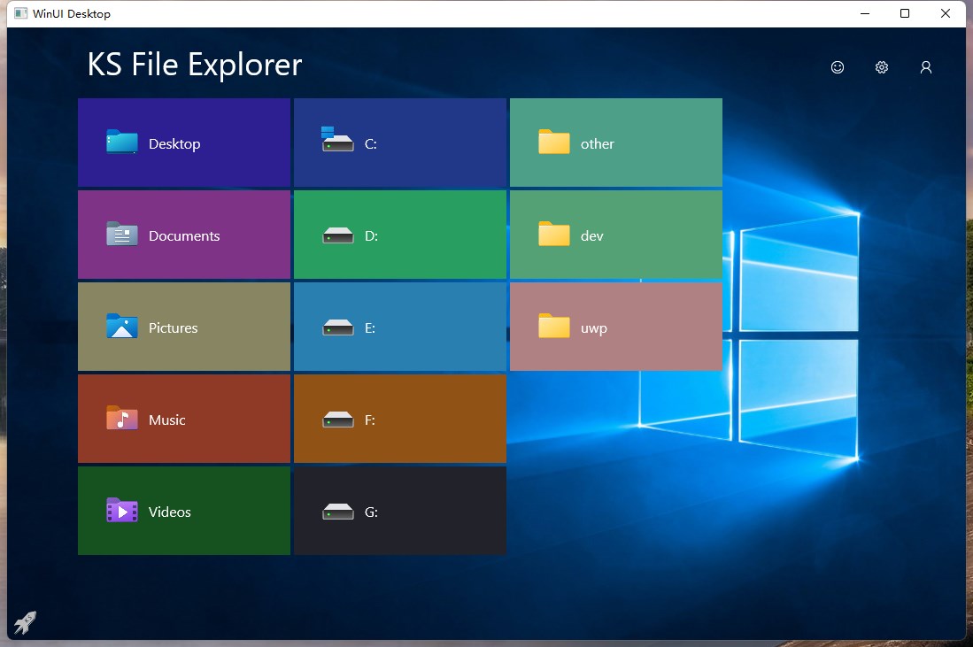Select the Music label text
Screen dimensions: 973x647
click(x=167, y=420)
